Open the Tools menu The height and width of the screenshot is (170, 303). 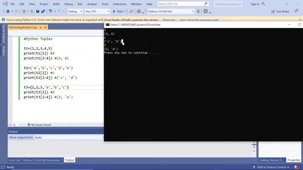(x=105, y=4)
